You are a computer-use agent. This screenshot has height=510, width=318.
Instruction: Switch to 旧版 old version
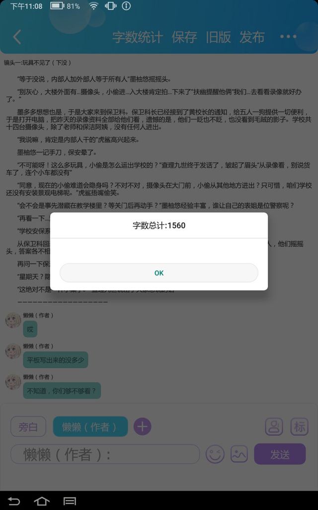tap(219, 37)
